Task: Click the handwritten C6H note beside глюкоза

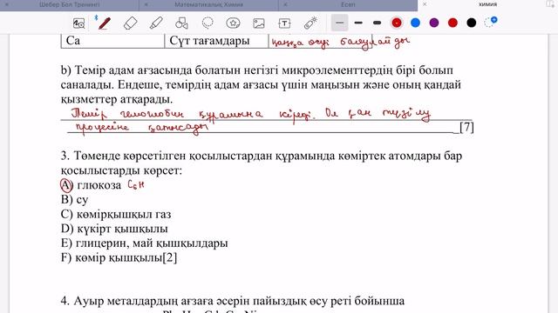Action: tap(136, 184)
